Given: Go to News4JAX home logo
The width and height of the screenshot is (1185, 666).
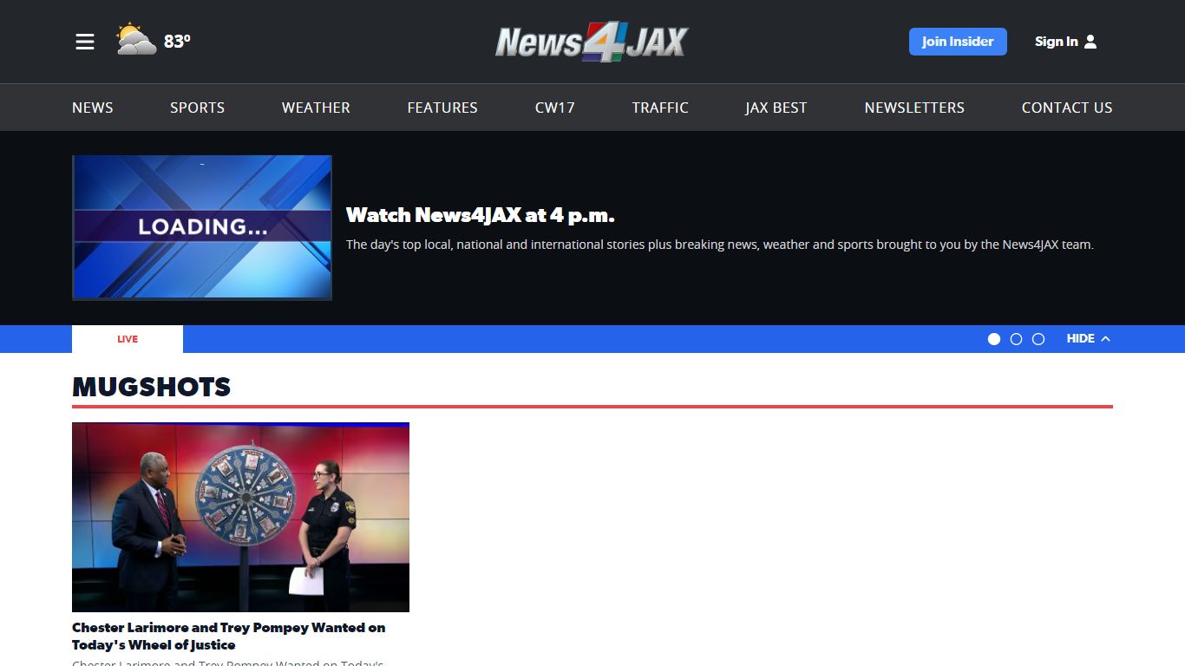Looking at the screenshot, I should (x=592, y=42).
